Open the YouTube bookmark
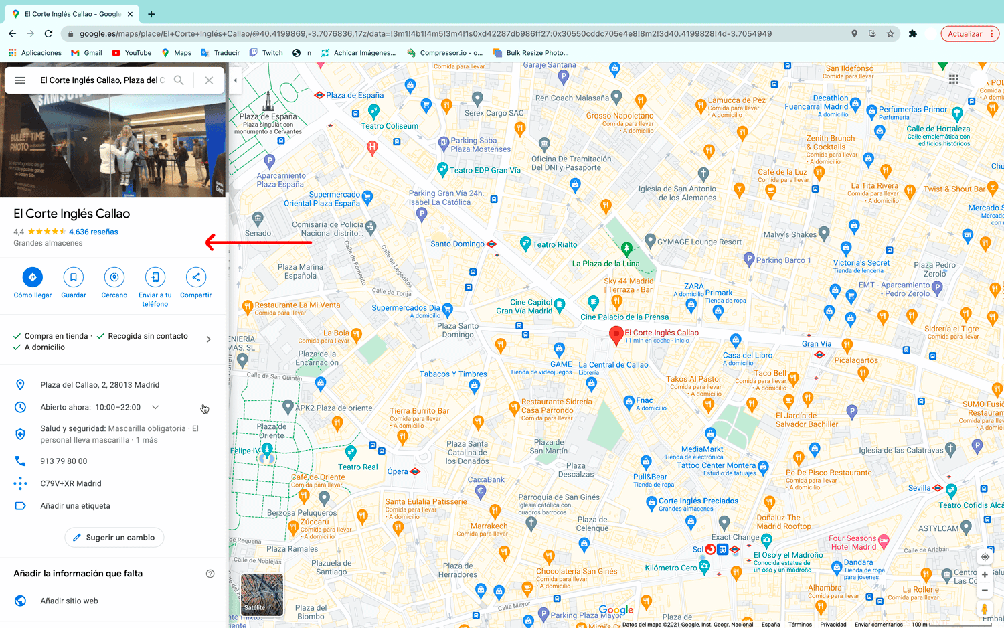The width and height of the screenshot is (1004, 628). (x=131, y=53)
